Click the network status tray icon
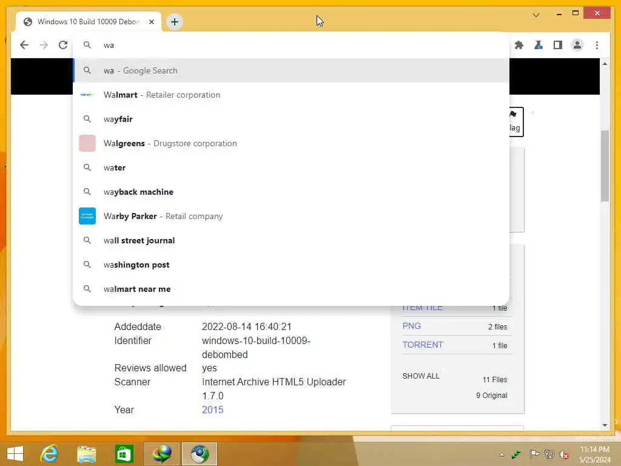The image size is (621, 466). pyautogui.click(x=549, y=454)
